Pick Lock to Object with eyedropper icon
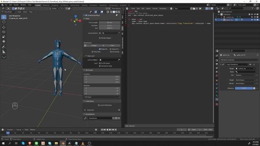This screenshot has width=260, height=146. click(x=119, y=60)
